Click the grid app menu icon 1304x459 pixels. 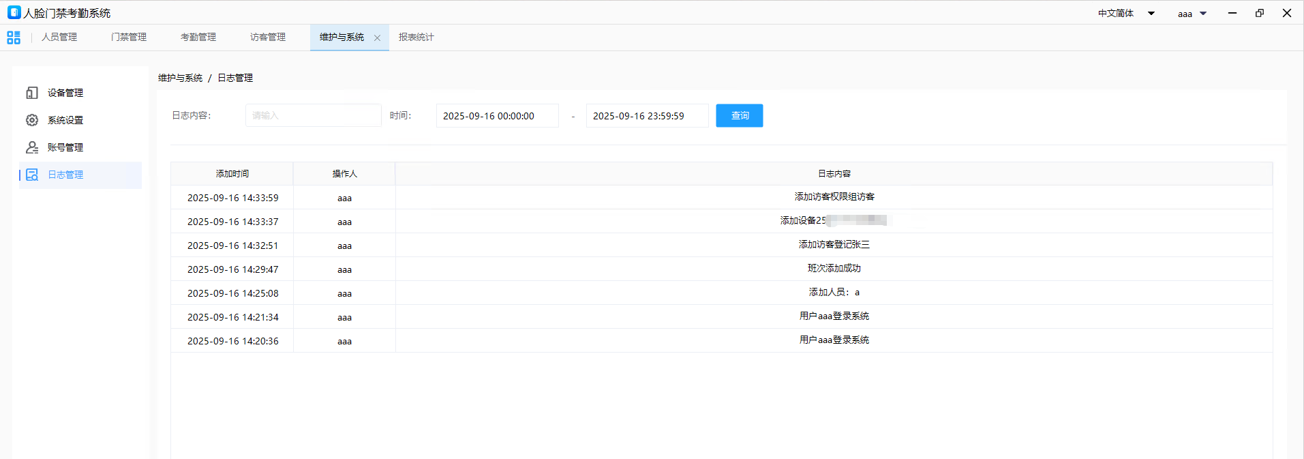pyautogui.click(x=14, y=38)
